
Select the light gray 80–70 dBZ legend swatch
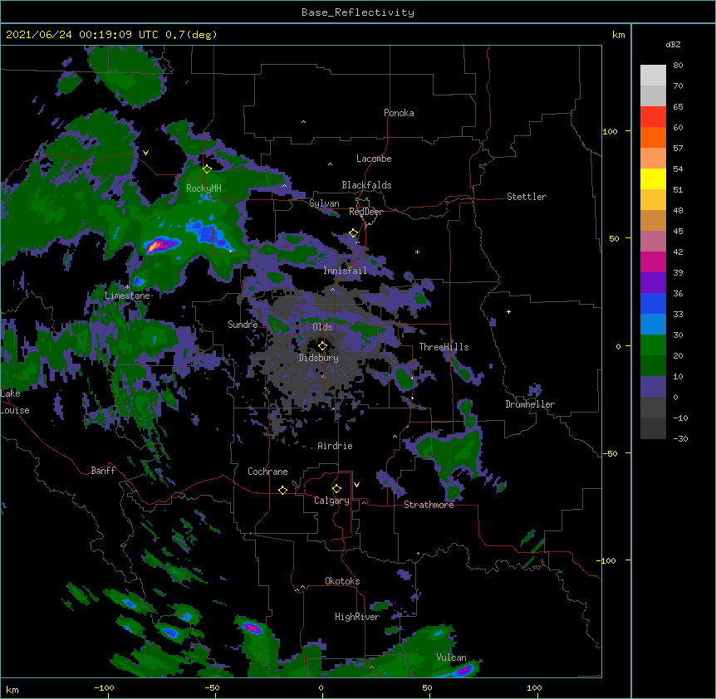tap(653, 76)
